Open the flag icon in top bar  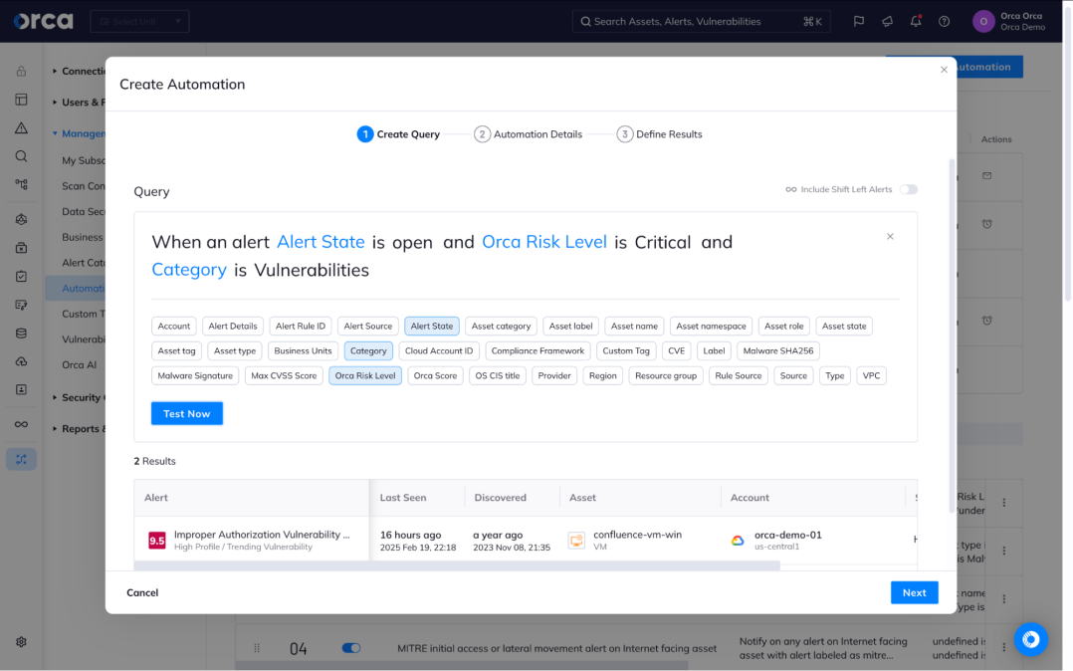coord(859,21)
